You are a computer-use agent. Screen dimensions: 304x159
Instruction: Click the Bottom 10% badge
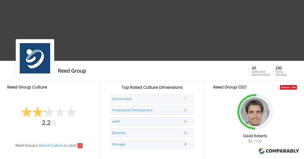pos(288,87)
